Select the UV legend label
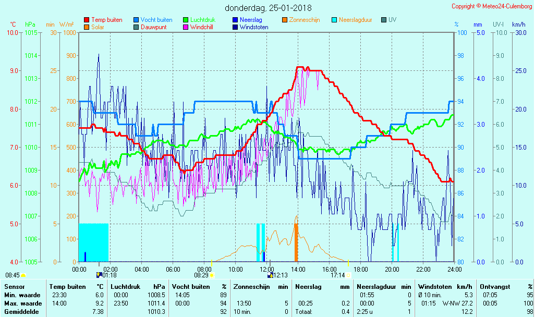 [x=392, y=20]
